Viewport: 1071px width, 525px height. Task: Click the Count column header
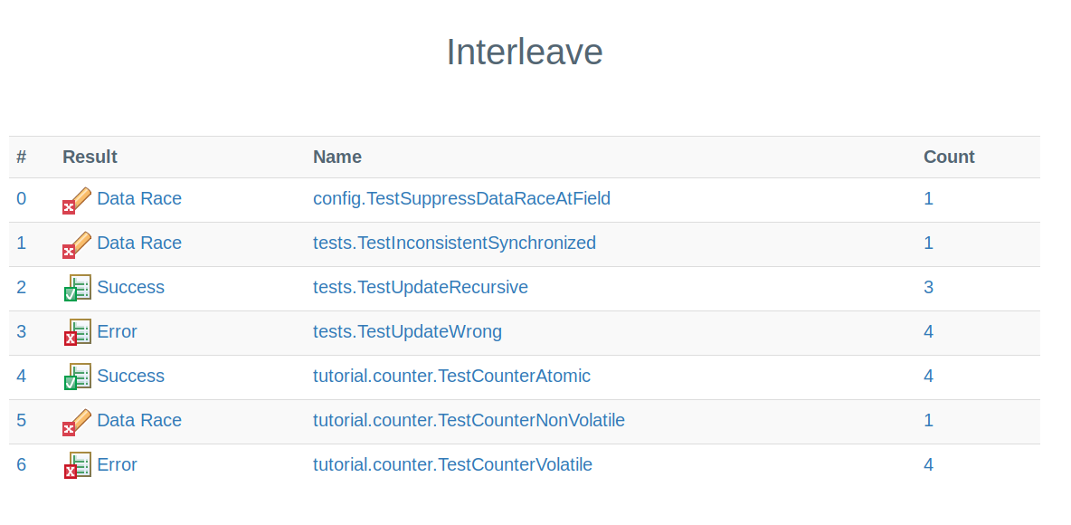tap(948, 157)
